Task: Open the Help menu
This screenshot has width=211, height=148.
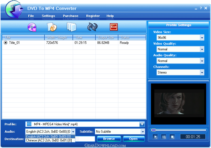Action: click(x=110, y=16)
